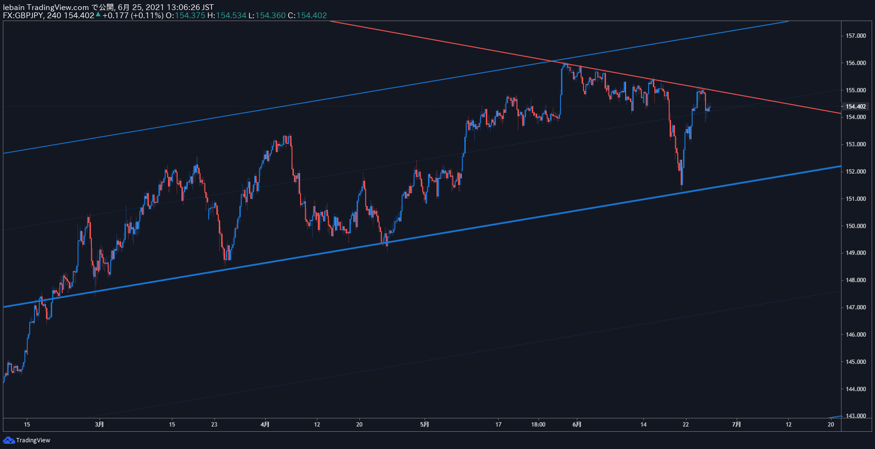The width and height of the screenshot is (875, 449).
Task: Click the 156.000 price axis label
Action: tap(855, 63)
